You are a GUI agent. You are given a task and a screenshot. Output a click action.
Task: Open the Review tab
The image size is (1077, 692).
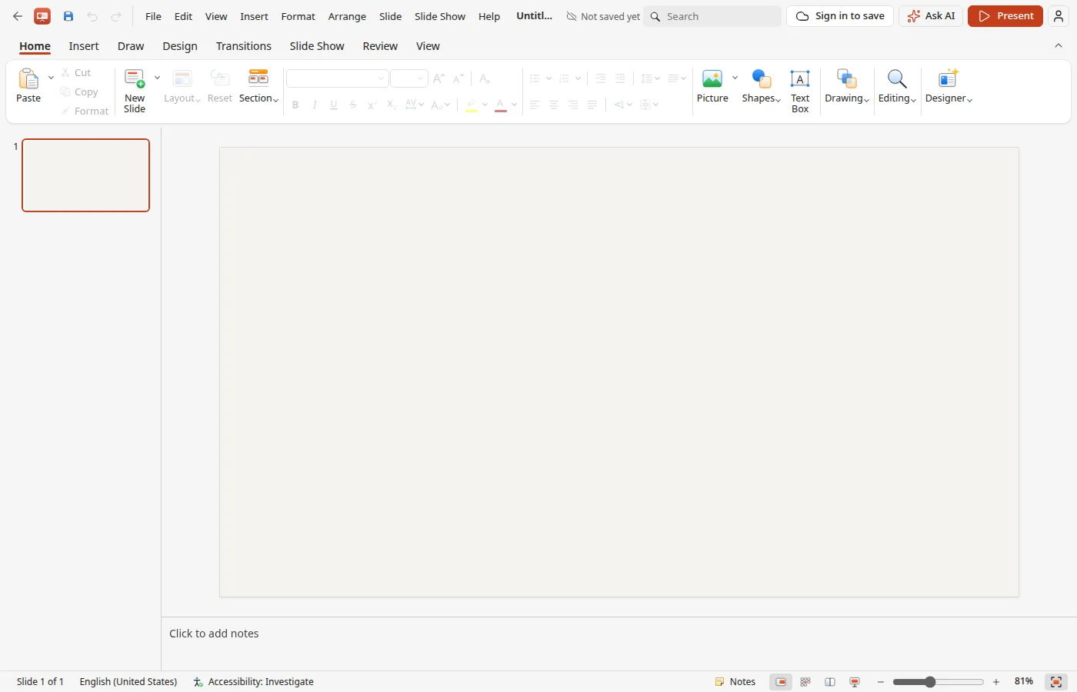(x=380, y=46)
